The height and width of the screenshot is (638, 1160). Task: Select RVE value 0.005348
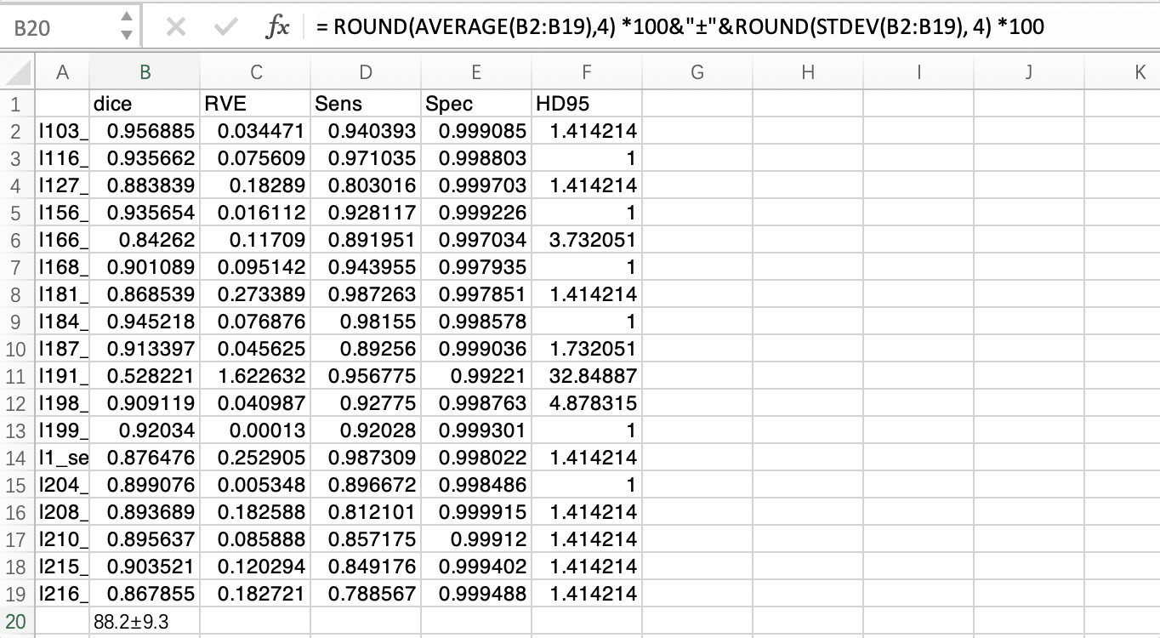[x=255, y=485]
